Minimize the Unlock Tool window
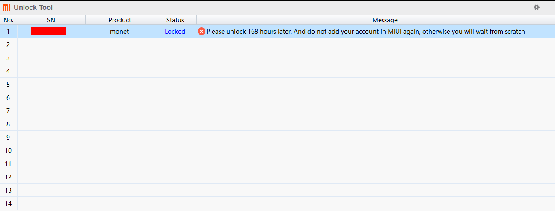 pyautogui.click(x=551, y=8)
